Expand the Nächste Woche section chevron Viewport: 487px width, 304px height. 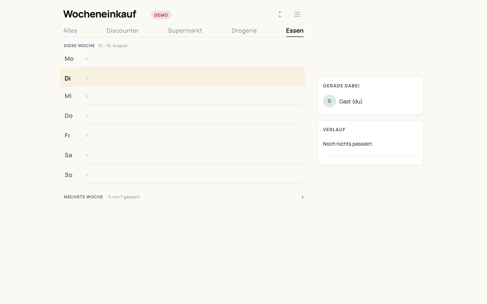click(302, 197)
